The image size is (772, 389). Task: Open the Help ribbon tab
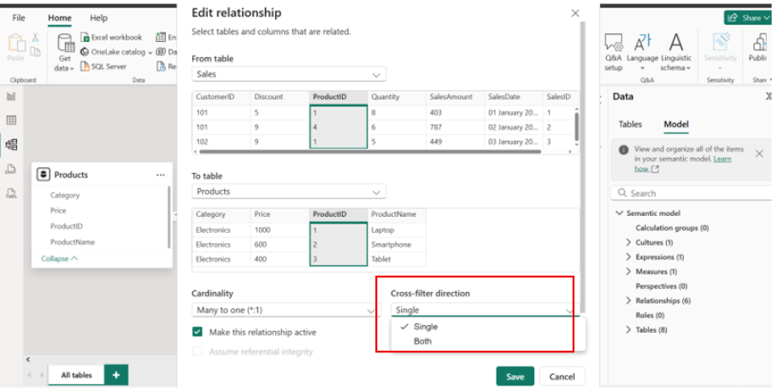click(x=99, y=18)
